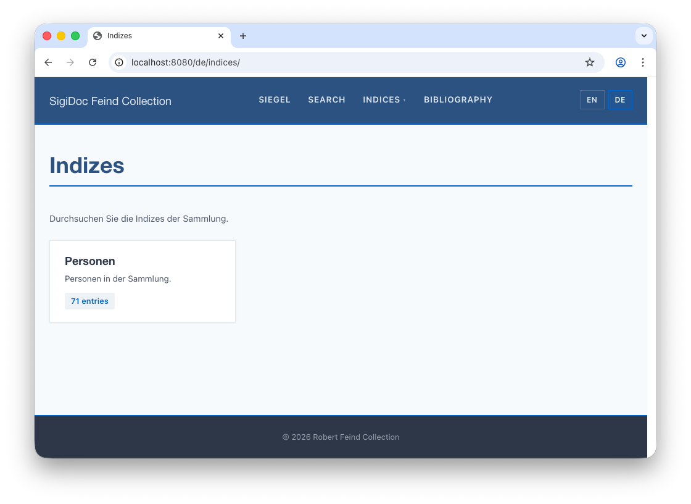Focus the localhost address bar
The height and width of the screenshot is (504, 691).
[345, 62]
